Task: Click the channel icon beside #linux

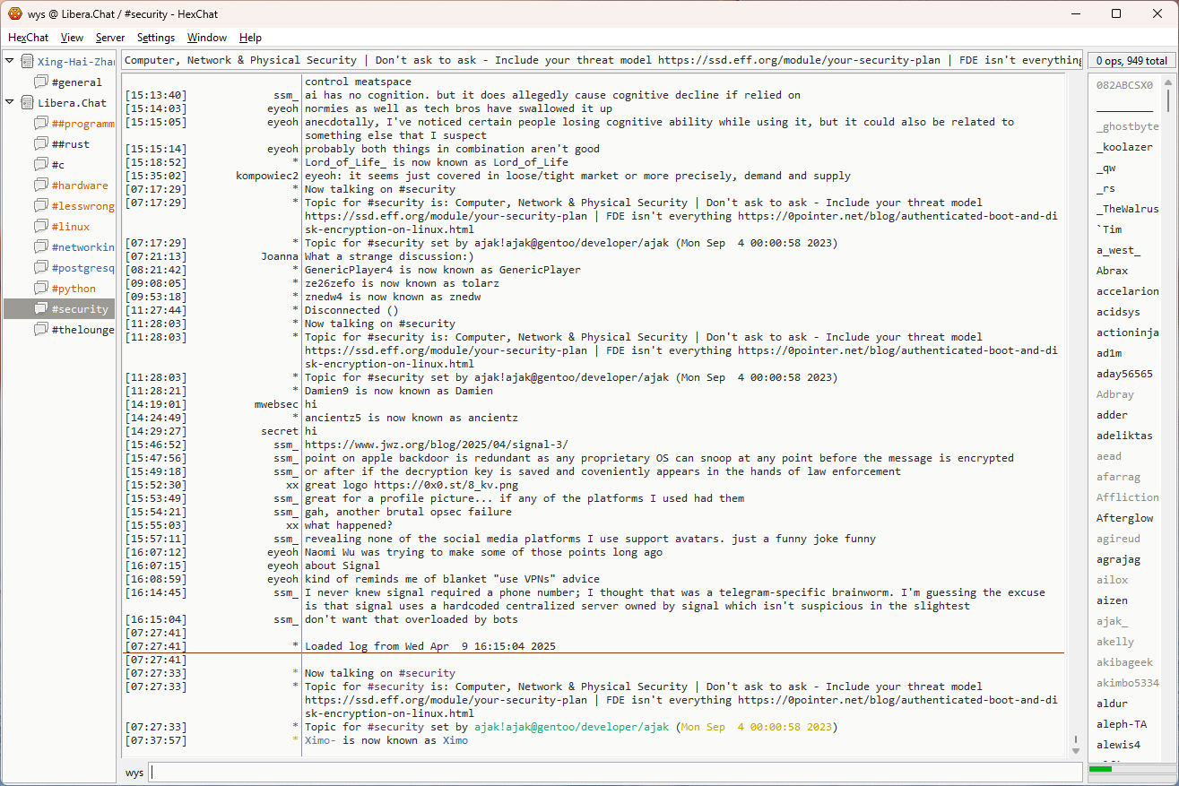Action: (x=41, y=226)
